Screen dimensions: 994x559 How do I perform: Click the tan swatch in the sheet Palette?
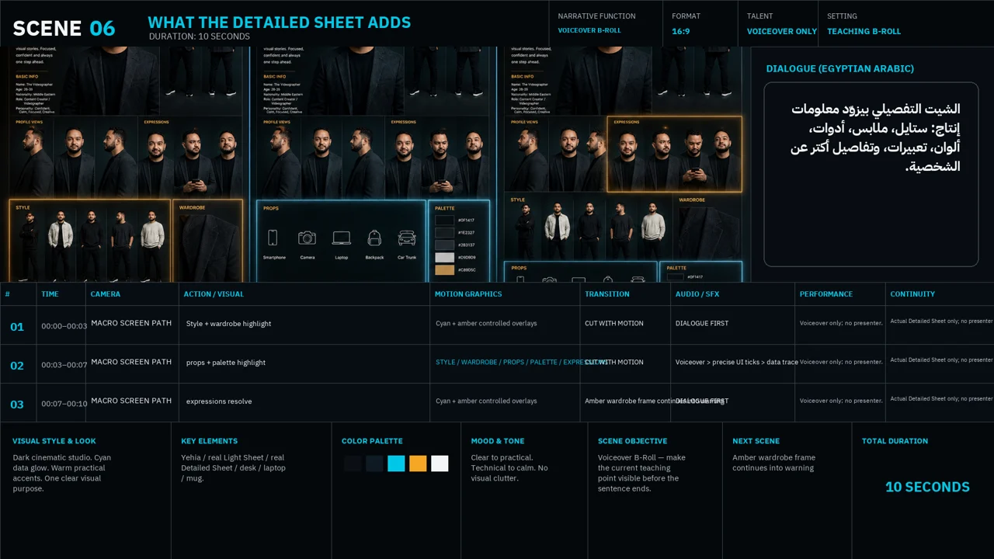coord(444,269)
